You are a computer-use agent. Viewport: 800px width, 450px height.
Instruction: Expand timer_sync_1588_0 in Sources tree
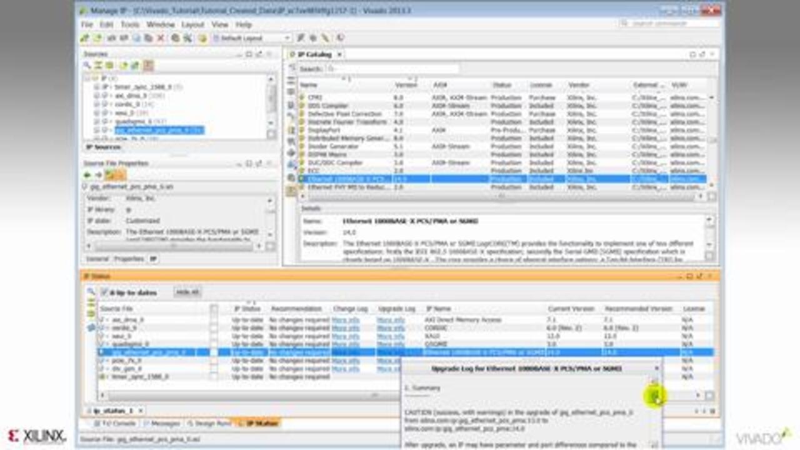click(97, 87)
